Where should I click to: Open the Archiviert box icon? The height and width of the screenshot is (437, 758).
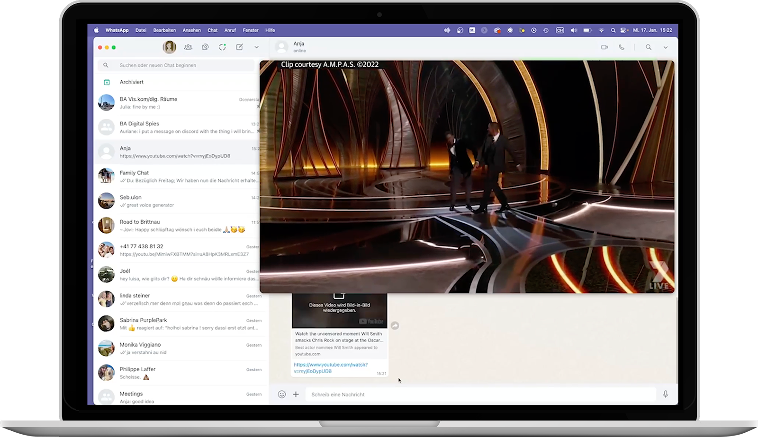[x=107, y=82]
